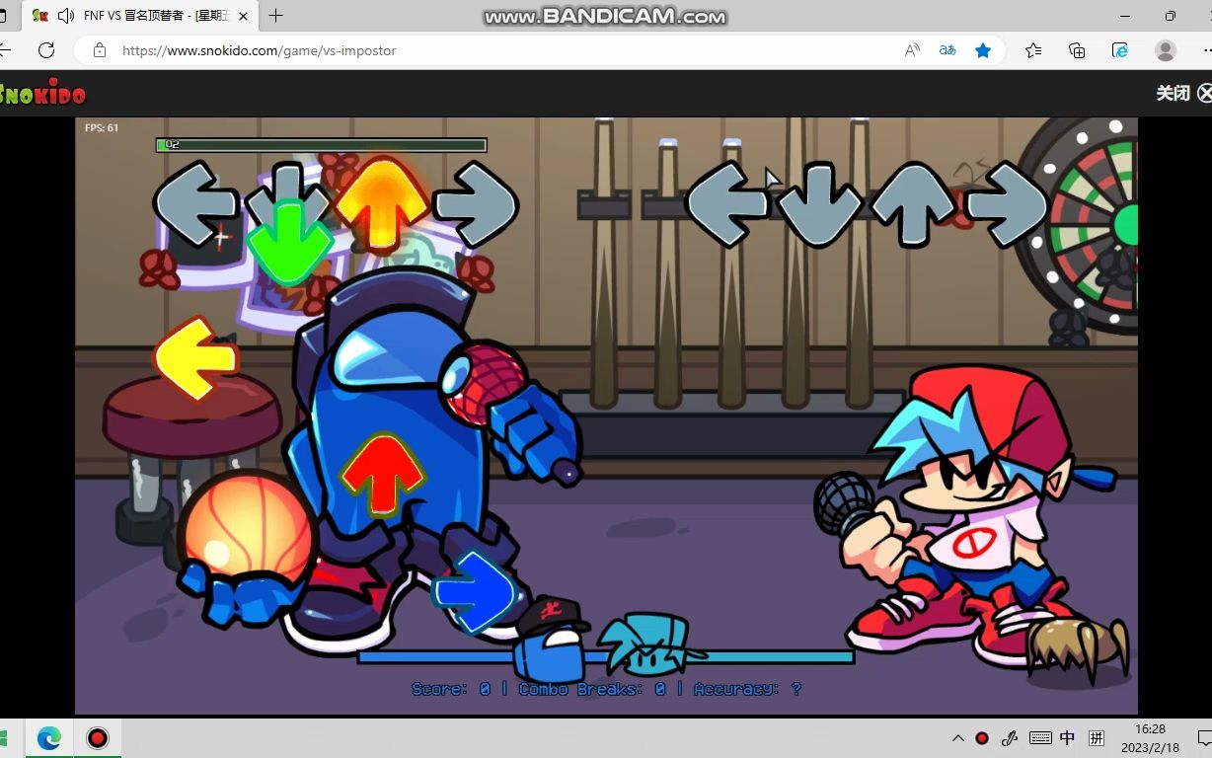Screen dimensions: 1212x758
Task: Open the touch keyboard tray icon
Action: (1039, 738)
